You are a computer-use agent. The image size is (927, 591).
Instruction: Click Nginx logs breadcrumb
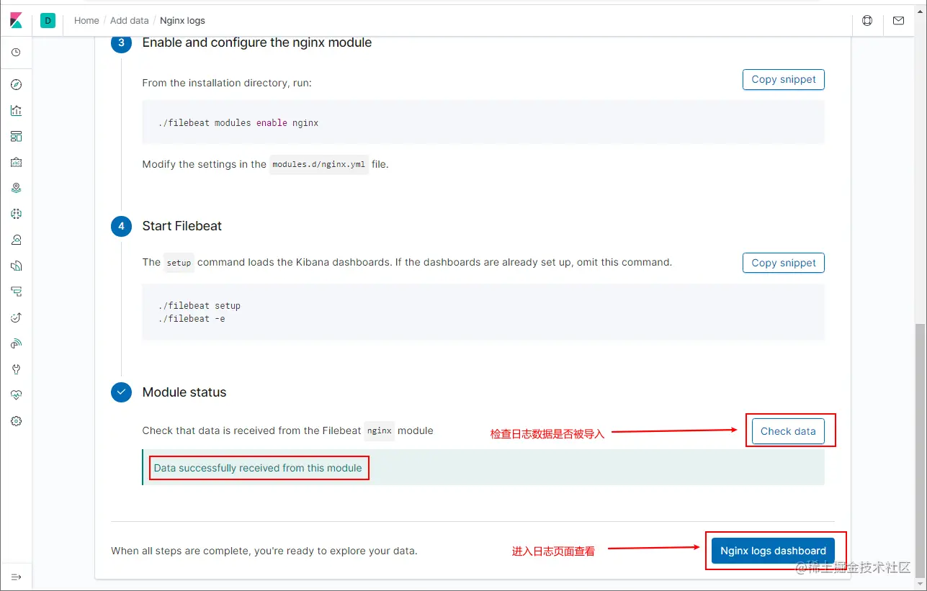pyautogui.click(x=182, y=21)
